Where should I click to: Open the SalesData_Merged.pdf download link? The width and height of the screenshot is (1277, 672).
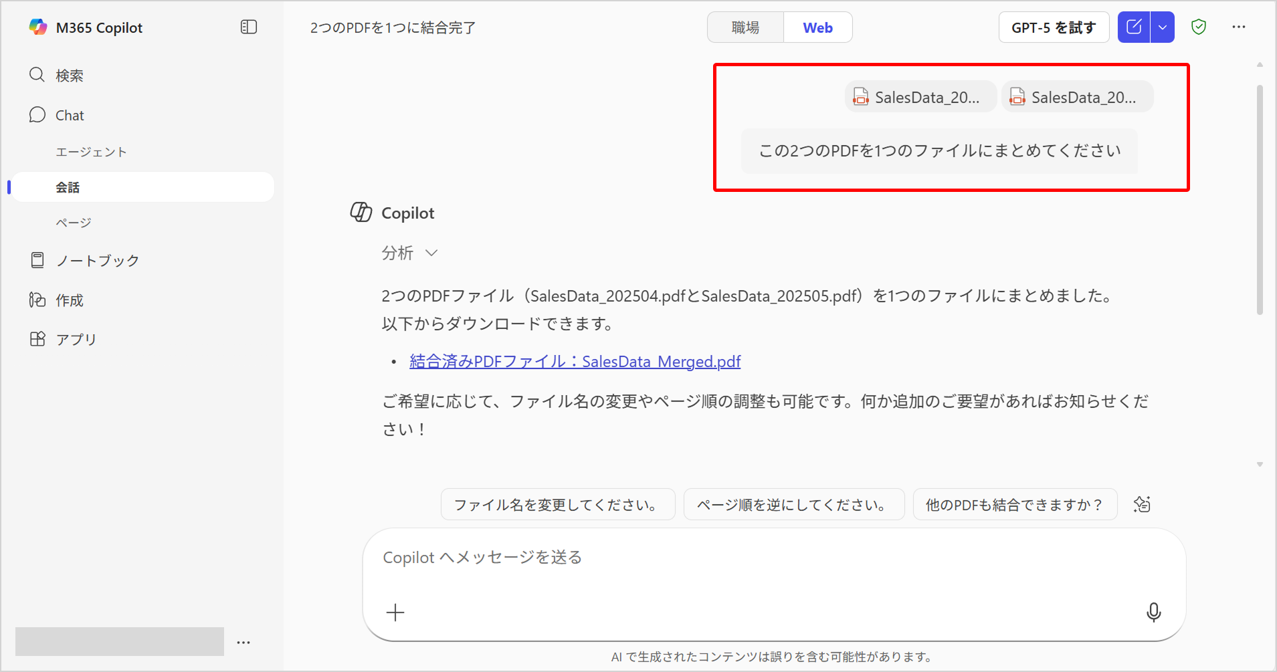pyautogui.click(x=575, y=362)
